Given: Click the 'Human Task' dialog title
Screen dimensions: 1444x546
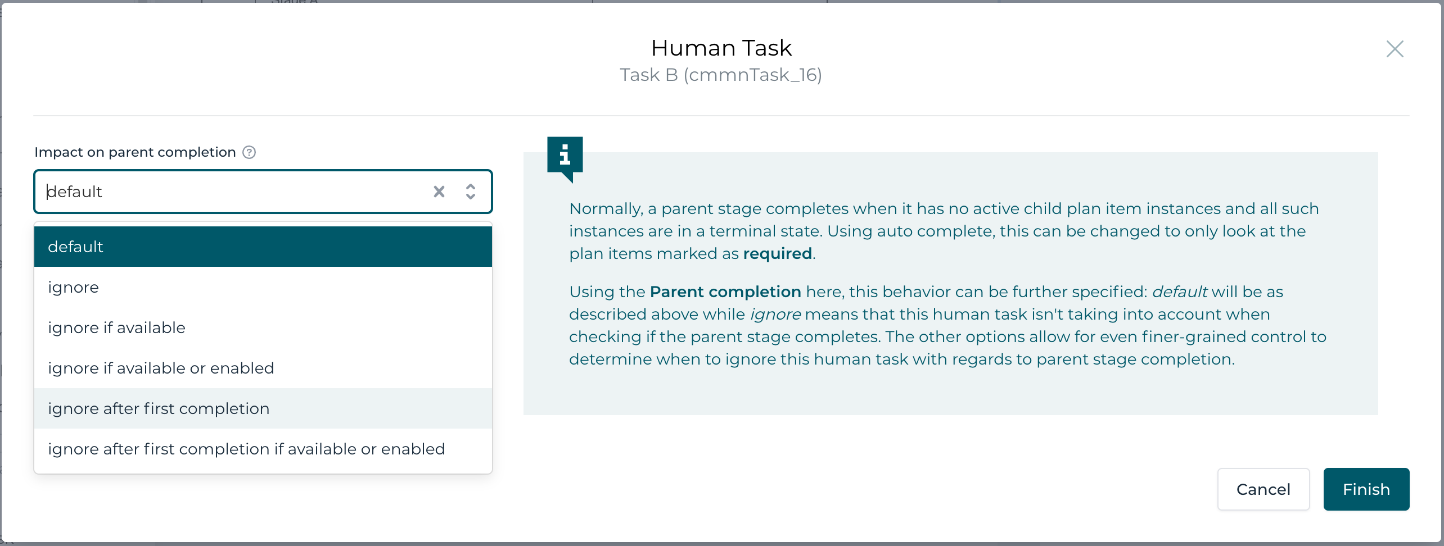Looking at the screenshot, I should click(721, 48).
